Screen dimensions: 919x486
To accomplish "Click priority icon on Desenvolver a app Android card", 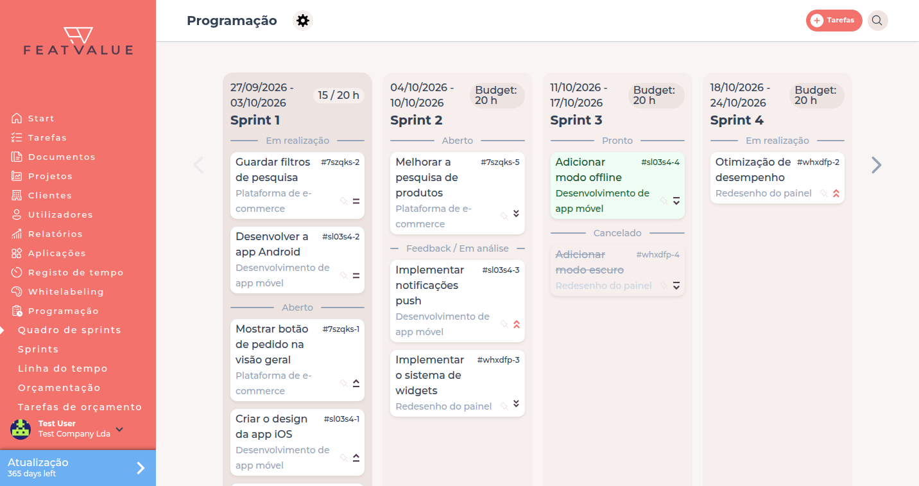I will coord(356,275).
